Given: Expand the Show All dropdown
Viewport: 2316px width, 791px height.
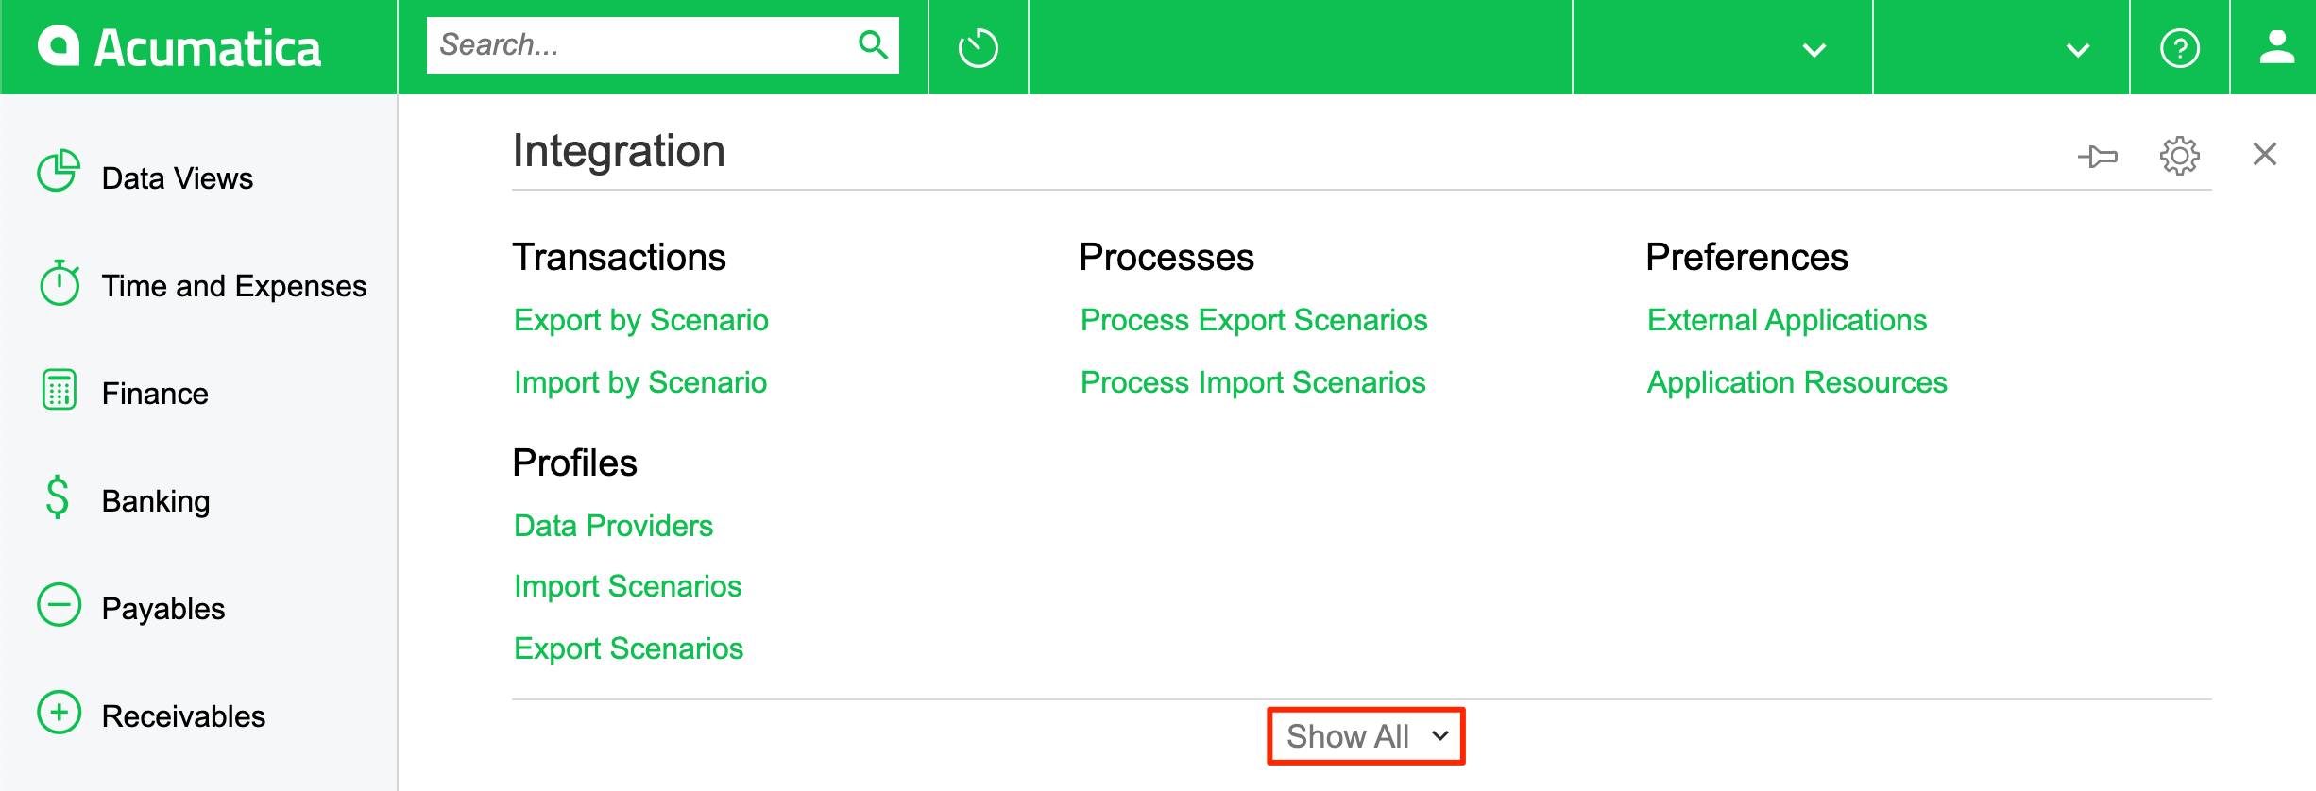Looking at the screenshot, I should (x=1366, y=736).
